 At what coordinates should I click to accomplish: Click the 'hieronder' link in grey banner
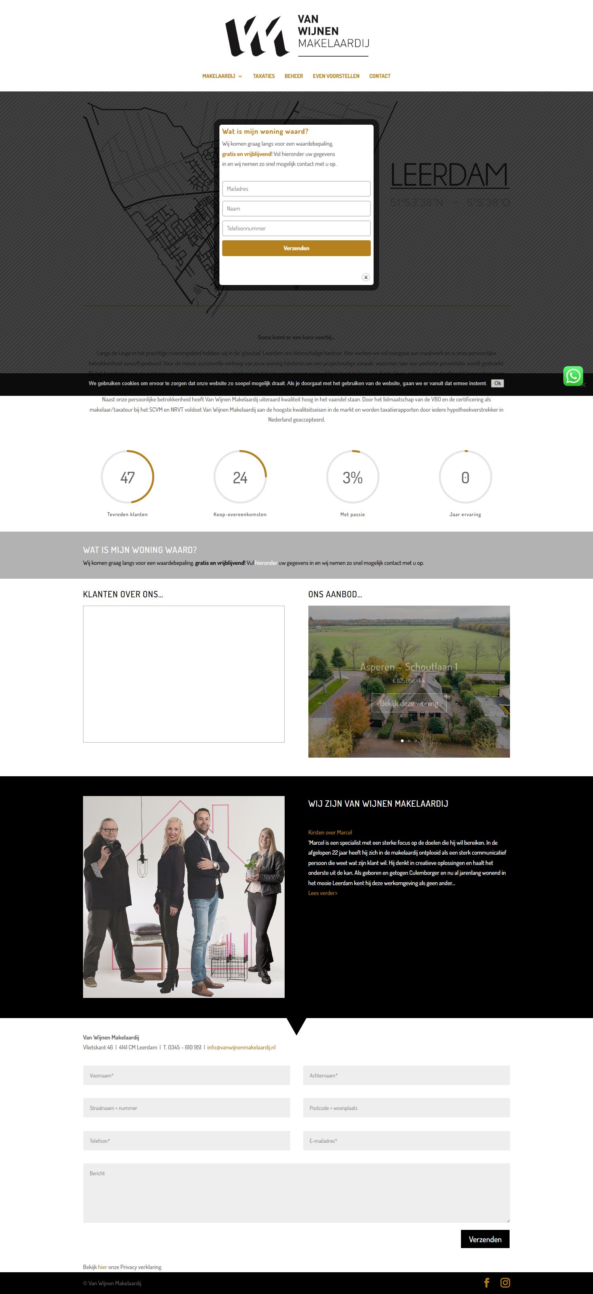[266, 563]
